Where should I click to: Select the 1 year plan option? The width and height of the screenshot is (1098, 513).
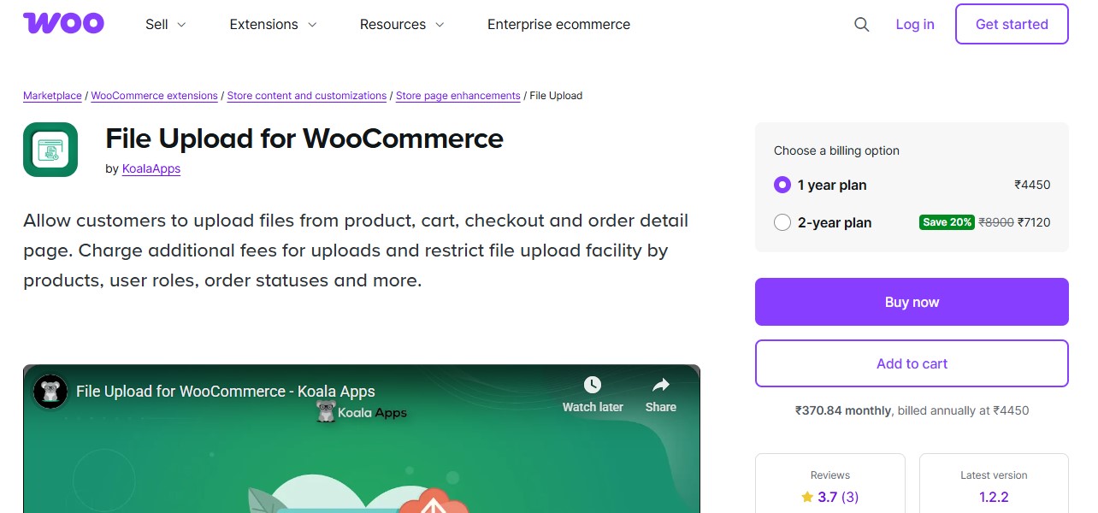click(782, 185)
